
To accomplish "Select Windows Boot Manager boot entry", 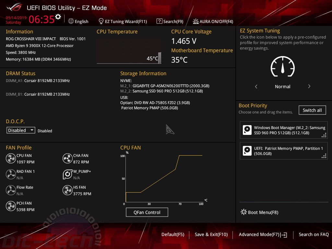I will pos(284,130).
